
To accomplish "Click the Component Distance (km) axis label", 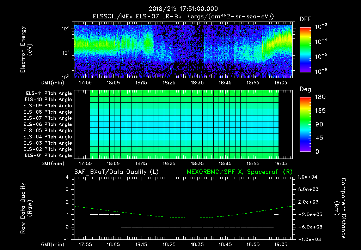I will coord(340,208).
